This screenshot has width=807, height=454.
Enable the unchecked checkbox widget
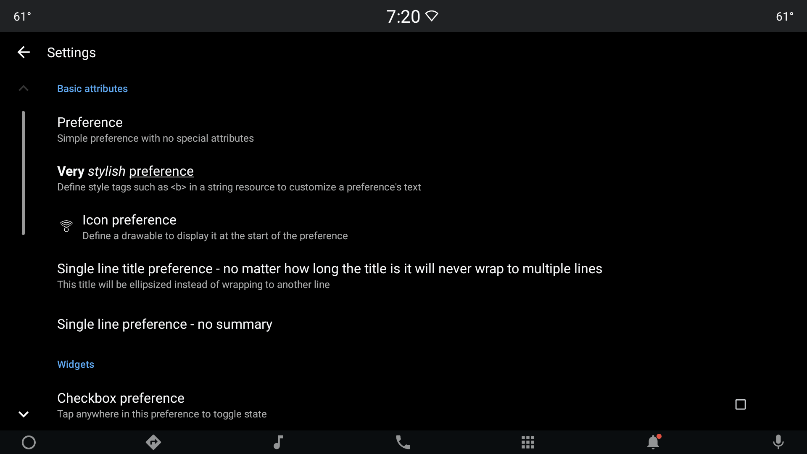[x=741, y=405]
